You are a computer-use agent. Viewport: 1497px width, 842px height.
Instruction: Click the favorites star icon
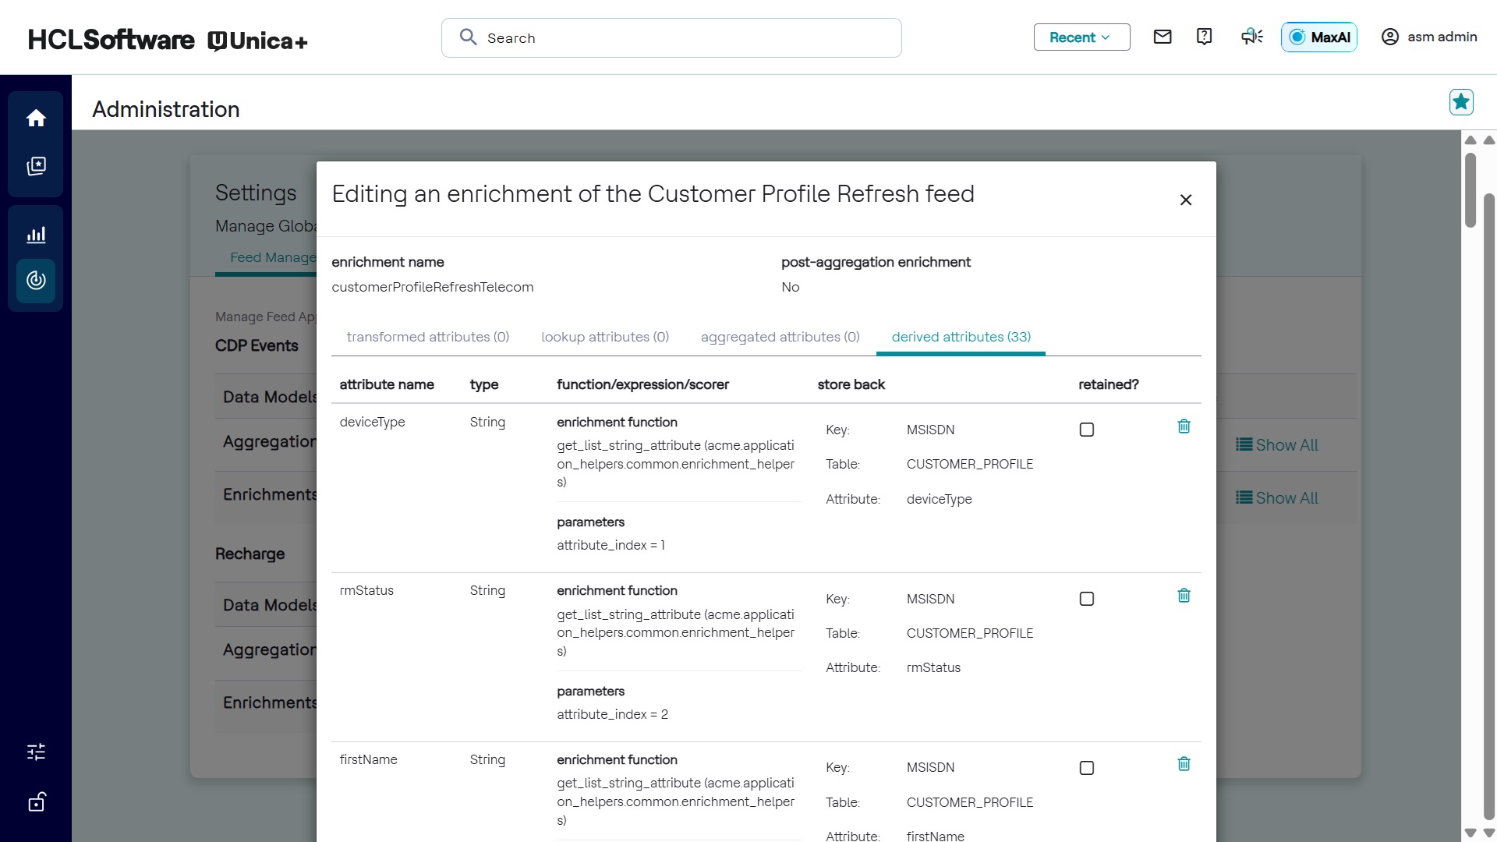tap(1461, 102)
